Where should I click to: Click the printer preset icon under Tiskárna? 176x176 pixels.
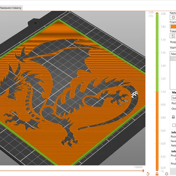coord(173,36)
